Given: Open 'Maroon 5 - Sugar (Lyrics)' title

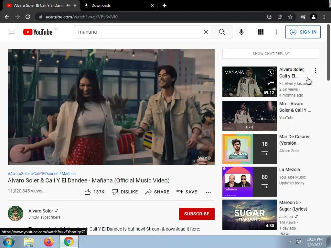Looking at the screenshot, I should [x=293, y=206].
